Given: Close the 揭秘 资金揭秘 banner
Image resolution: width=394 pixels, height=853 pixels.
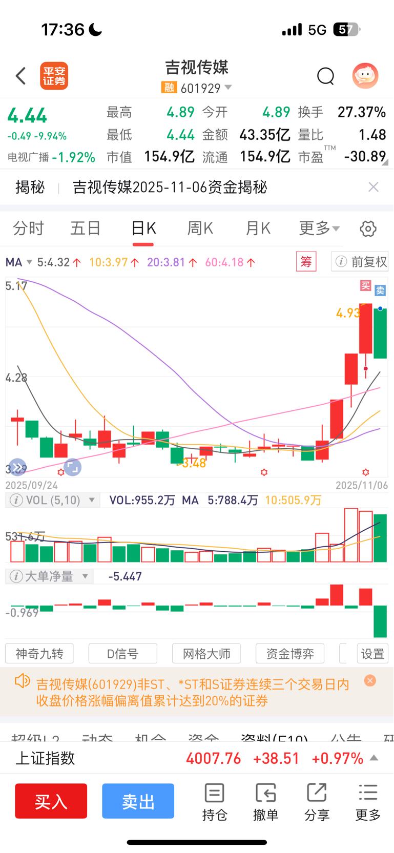Looking at the screenshot, I should click(374, 187).
